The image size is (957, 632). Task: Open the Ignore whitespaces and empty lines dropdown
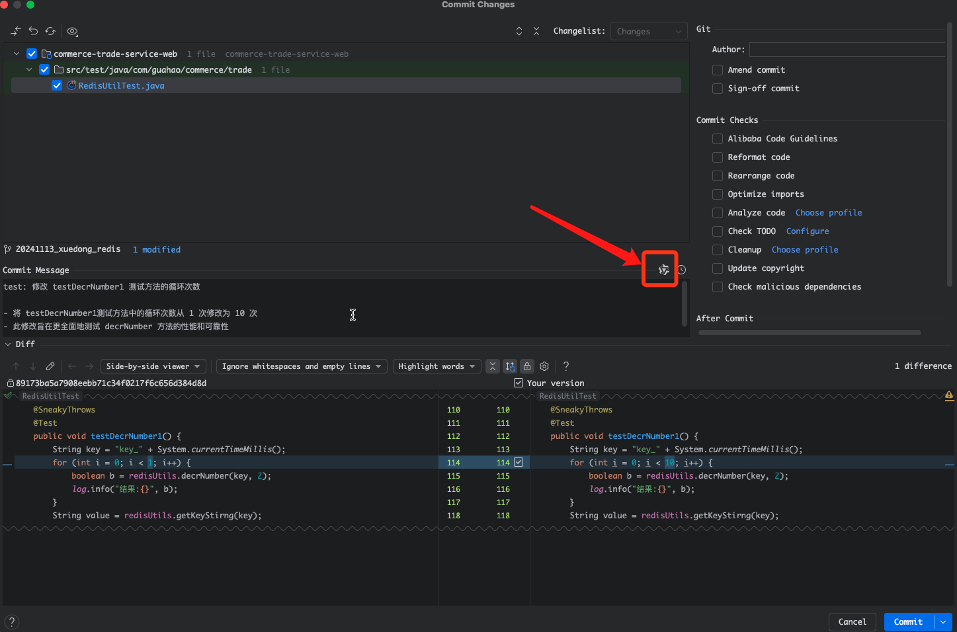(302, 366)
